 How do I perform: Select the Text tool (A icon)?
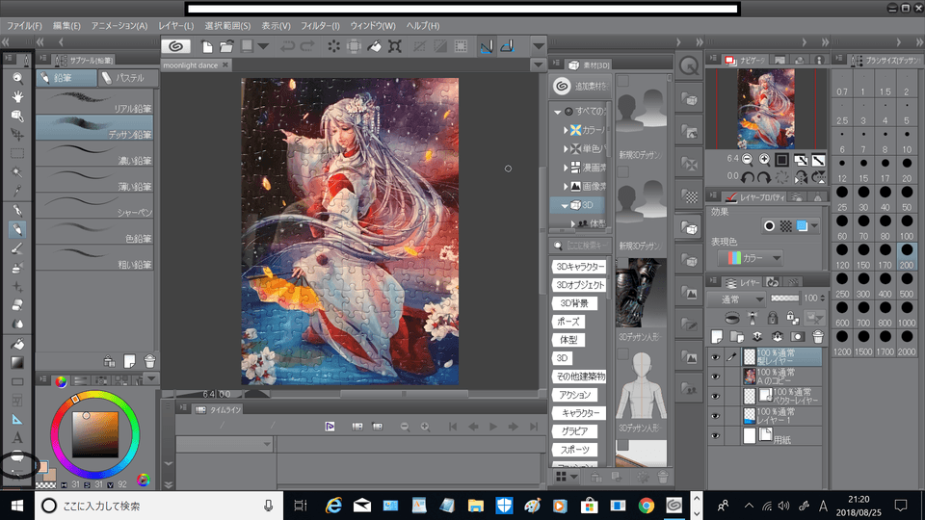[x=17, y=438]
